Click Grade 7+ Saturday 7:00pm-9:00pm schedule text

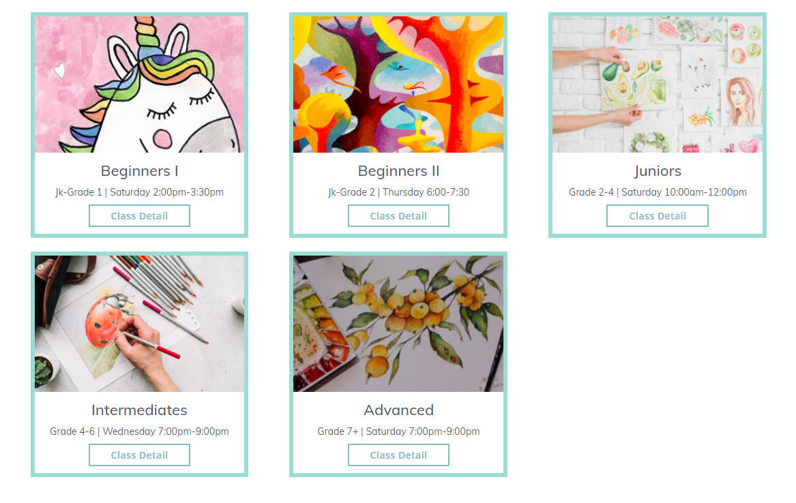(x=398, y=431)
